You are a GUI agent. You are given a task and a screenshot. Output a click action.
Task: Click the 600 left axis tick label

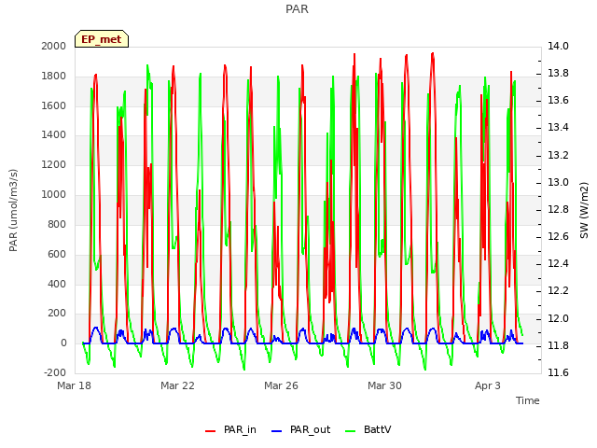57,254
